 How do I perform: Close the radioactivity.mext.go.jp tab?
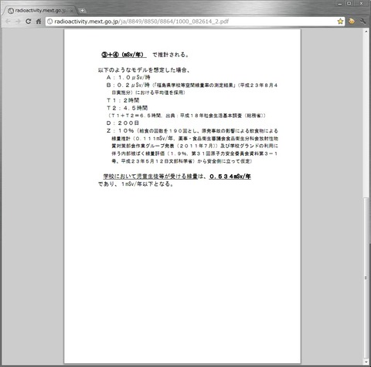(x=71, y=11)
